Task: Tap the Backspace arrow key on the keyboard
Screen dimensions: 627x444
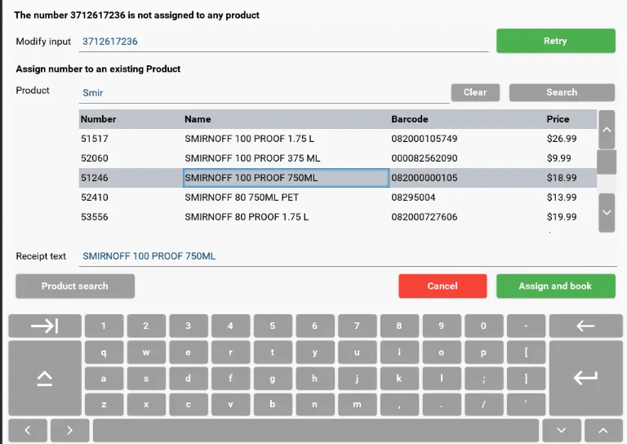Action: [x=585, y=326]
